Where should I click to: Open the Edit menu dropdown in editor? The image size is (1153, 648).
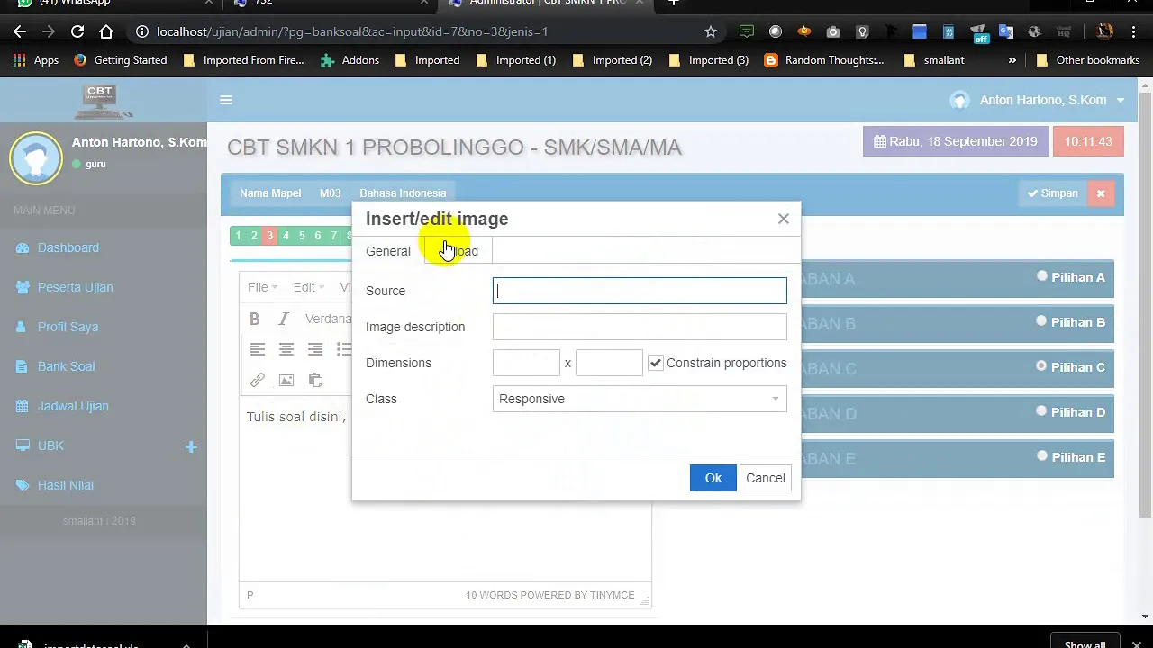click(x=308, y=287)
